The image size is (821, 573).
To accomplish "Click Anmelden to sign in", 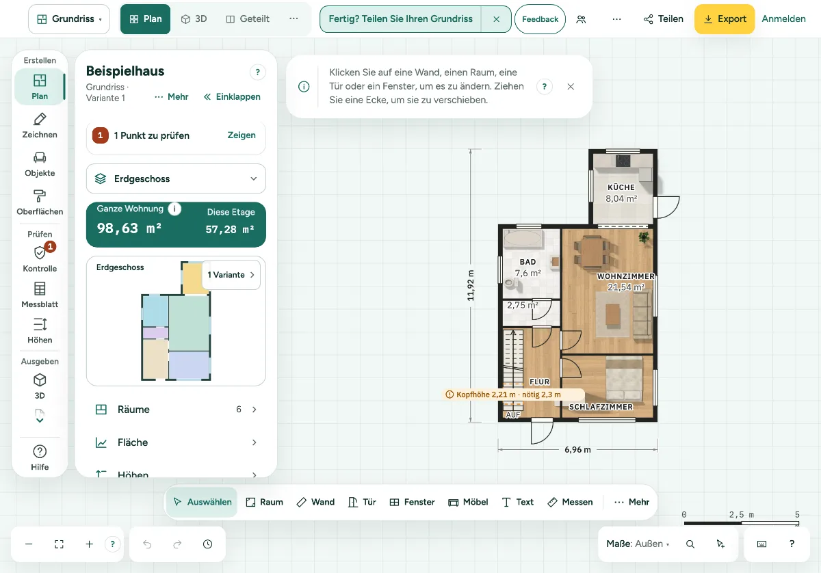I will pos(784,19).
